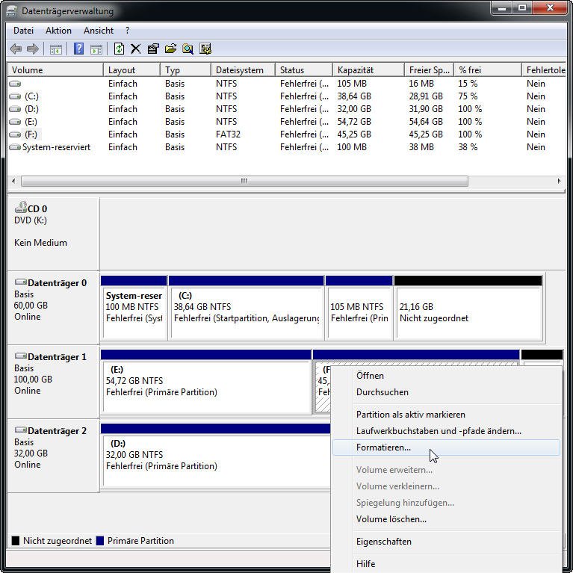Click FAT32 in the (F:) row
Viewport: 573px width, 573px height.
click(x=228, y=134)
